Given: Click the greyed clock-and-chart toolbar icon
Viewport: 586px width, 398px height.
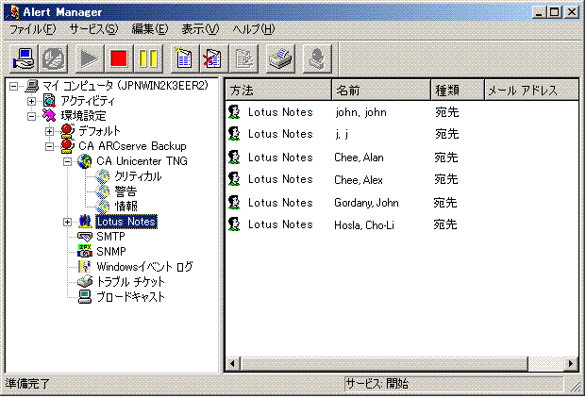Looking at the screenshot, I should click(54, 58).
